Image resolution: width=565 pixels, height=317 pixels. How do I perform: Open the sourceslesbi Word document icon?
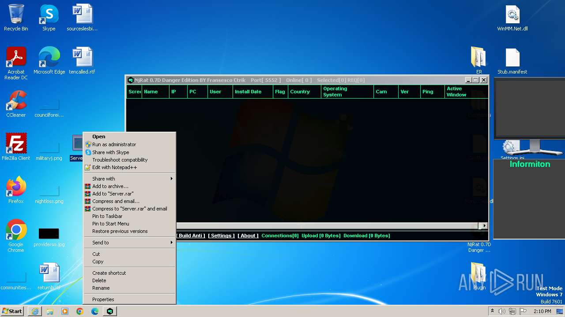[x=82, y=18]
